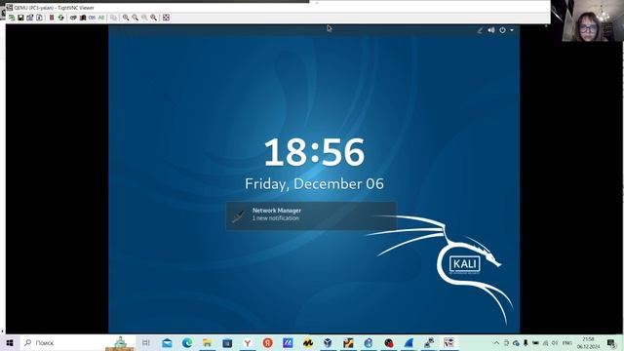Switch the ENG input language indicator
This screenshot has width=624, height=351.
point(567,342)
